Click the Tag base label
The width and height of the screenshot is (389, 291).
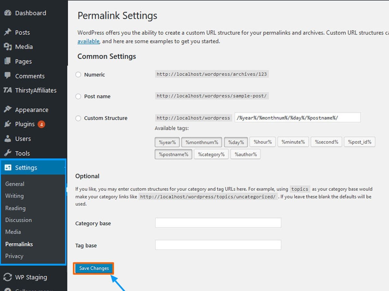pos(86,245)
